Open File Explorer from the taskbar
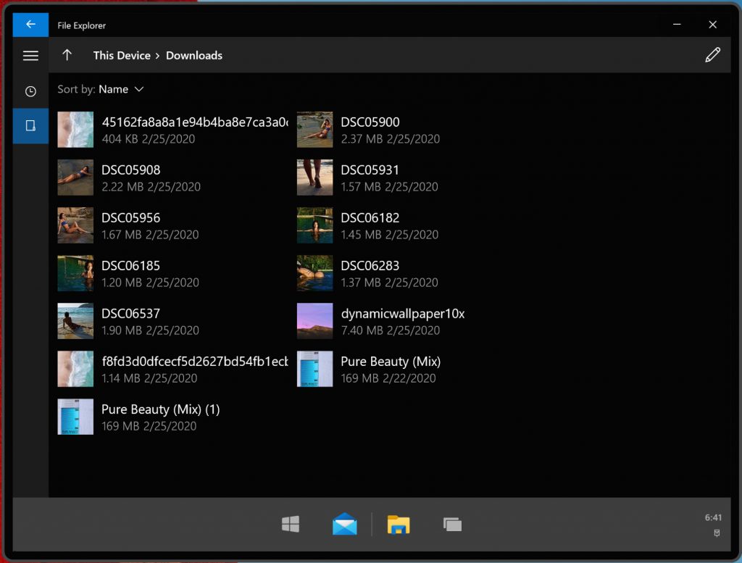Viewport: 742px width, 563px height. [x=399, y=525]
